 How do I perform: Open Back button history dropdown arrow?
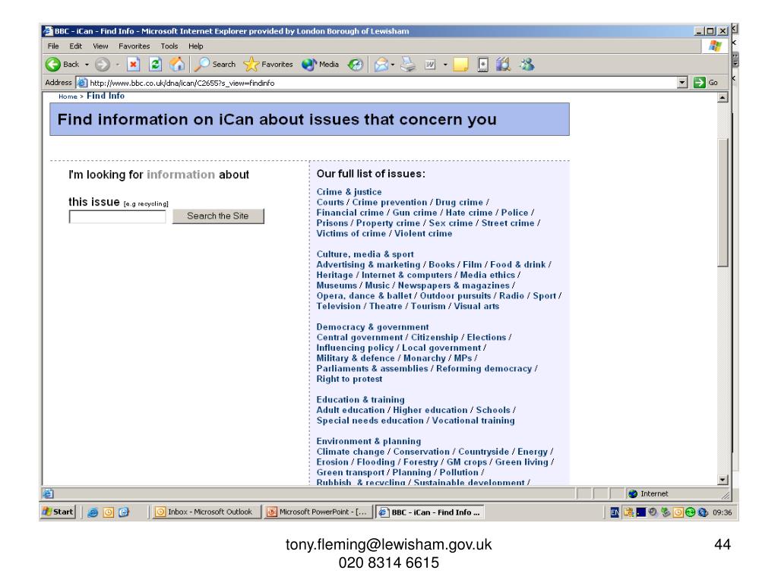point(87,65)
